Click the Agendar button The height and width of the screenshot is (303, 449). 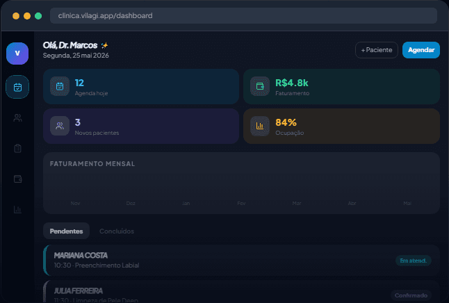(421, 50)
